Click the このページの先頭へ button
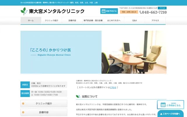The width and height of the screenshot is (187, 117). pyautogui.click(x=171, y=114)
